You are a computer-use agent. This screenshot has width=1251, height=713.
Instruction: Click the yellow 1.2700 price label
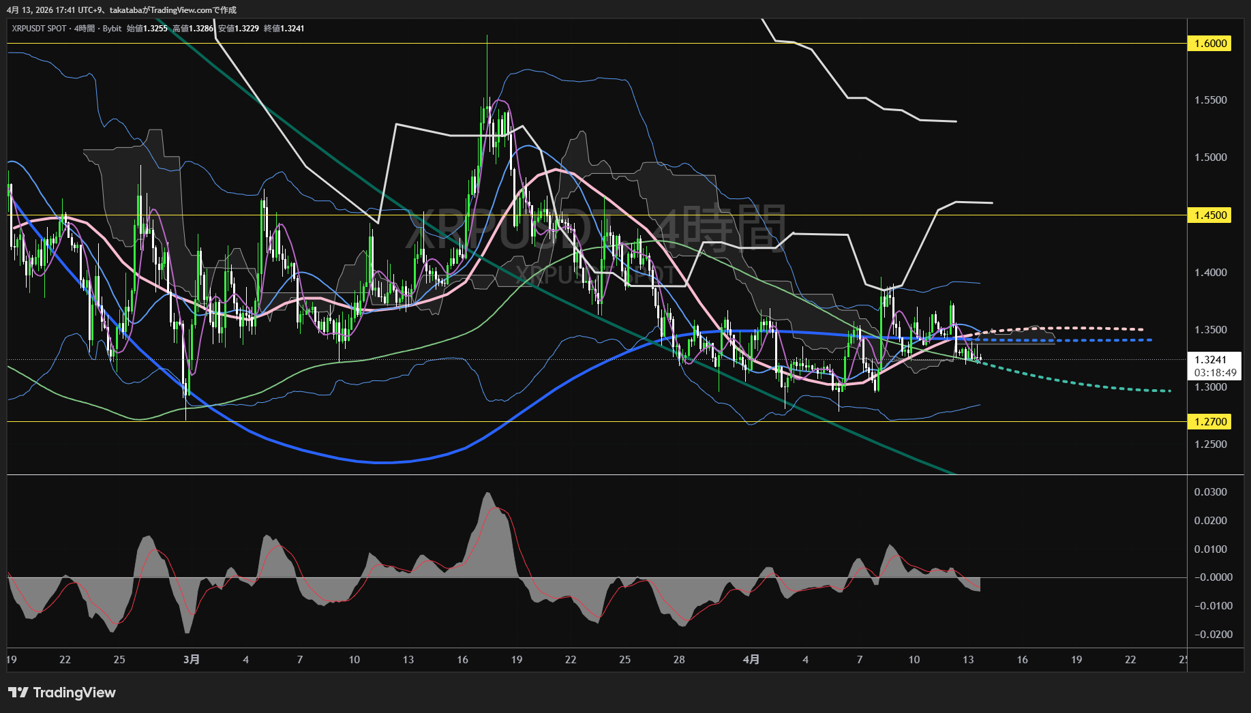(x=1210, y=422)
